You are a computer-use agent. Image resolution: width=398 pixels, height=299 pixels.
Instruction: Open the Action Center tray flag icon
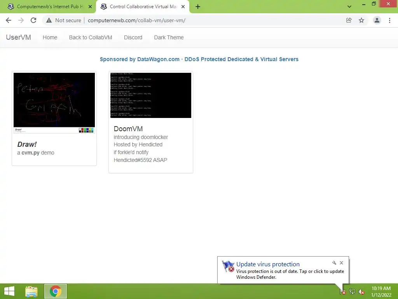pyautogui.click(x=343, y=292)
